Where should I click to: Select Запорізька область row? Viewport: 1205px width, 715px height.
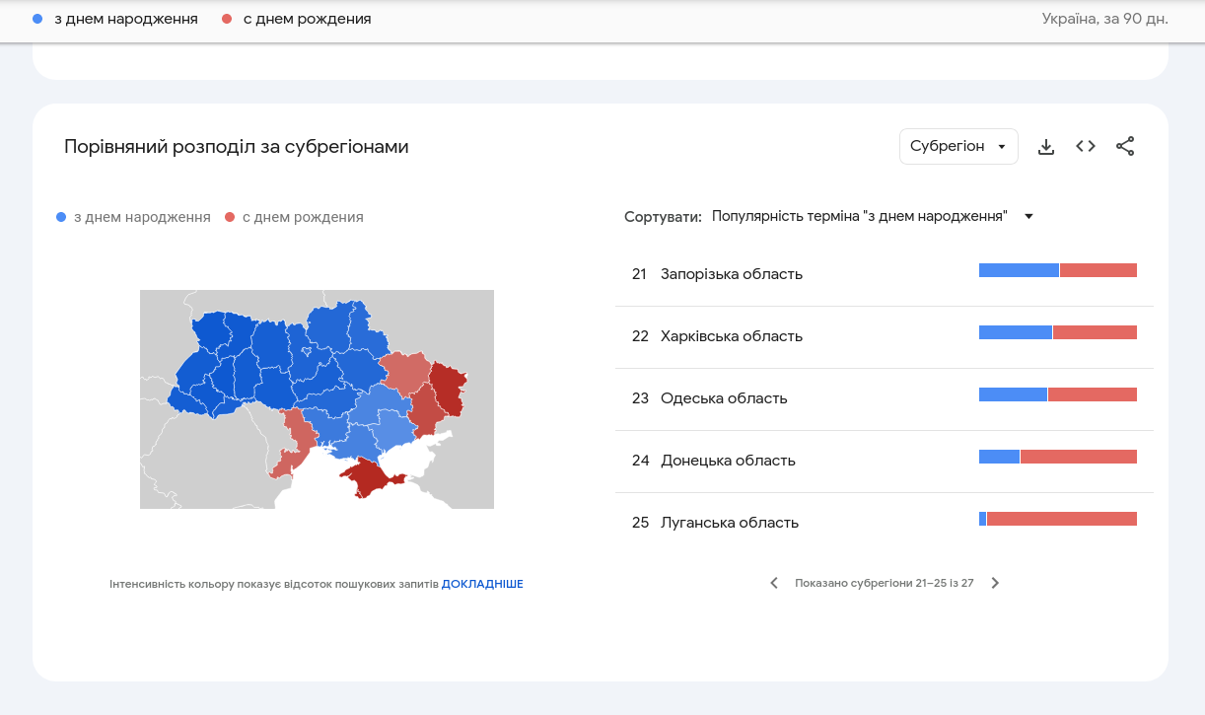pos(732,274)
